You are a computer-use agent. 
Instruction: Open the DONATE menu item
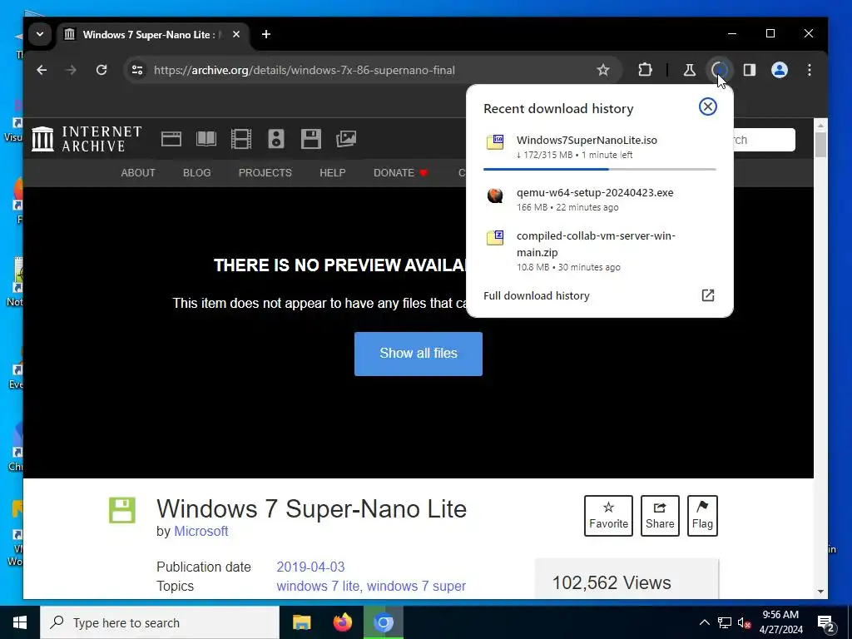400,173
